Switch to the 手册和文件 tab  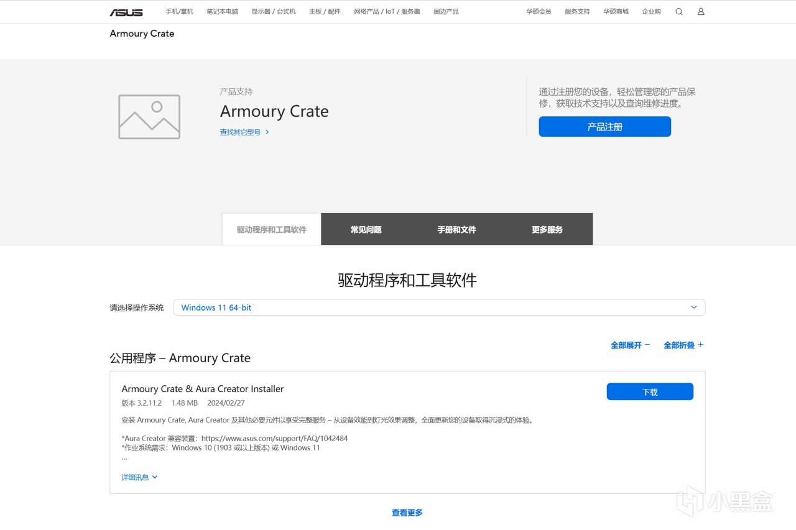456,229
